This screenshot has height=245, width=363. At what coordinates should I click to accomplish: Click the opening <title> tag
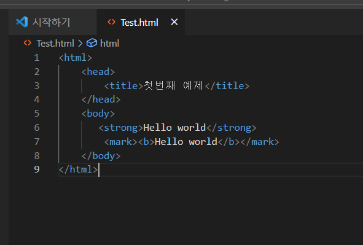[x=124, y=86]
